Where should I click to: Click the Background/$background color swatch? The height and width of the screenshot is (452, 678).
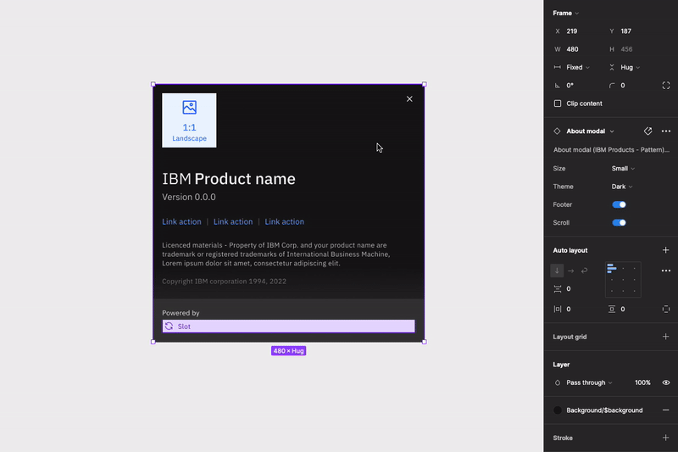pos(558,410)
